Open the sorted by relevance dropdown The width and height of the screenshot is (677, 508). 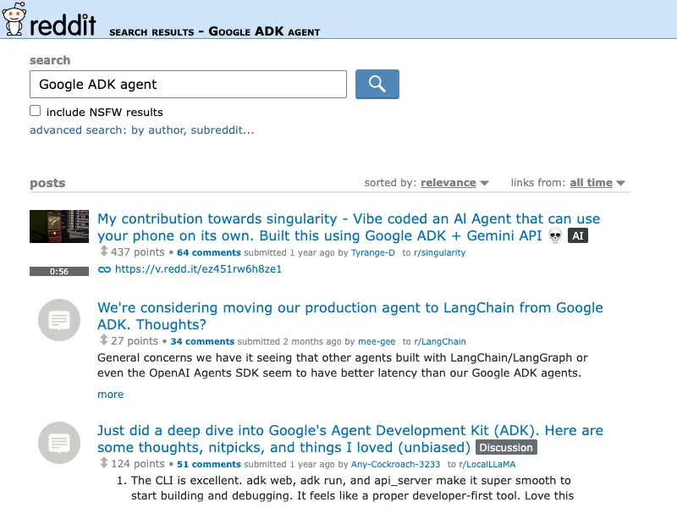click(454, 183)
